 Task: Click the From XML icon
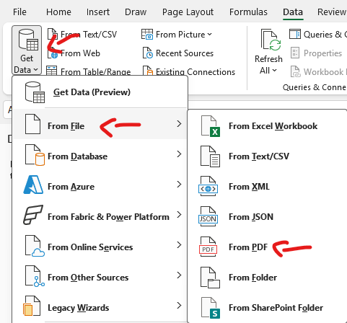pos(208,186)
